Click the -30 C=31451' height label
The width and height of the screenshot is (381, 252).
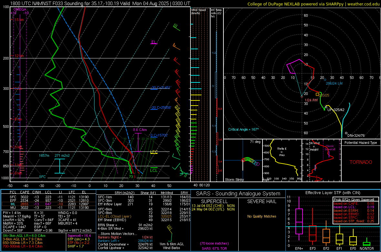point(161,88)
